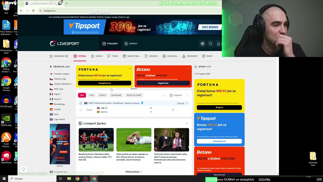Open the Výsledky tab
The width and height of the screenshot is (323, 182).
coord(110,43)
